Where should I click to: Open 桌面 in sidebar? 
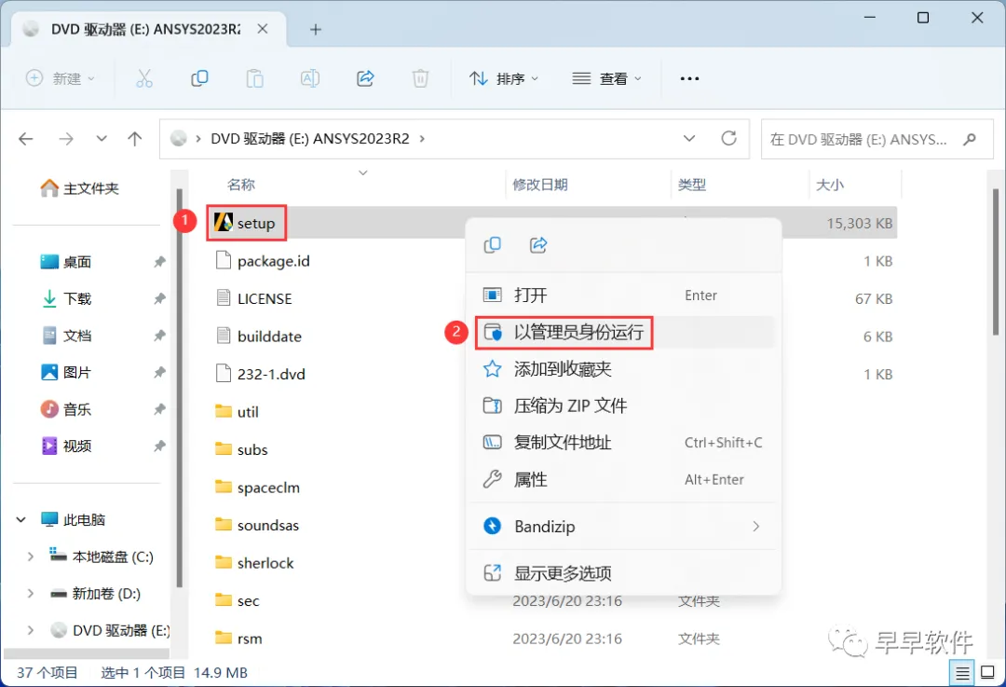point(67,262)
